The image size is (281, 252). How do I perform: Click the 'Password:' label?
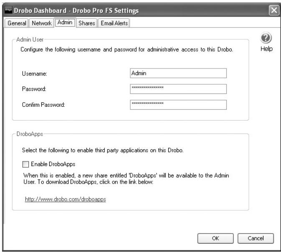[34, 89]
